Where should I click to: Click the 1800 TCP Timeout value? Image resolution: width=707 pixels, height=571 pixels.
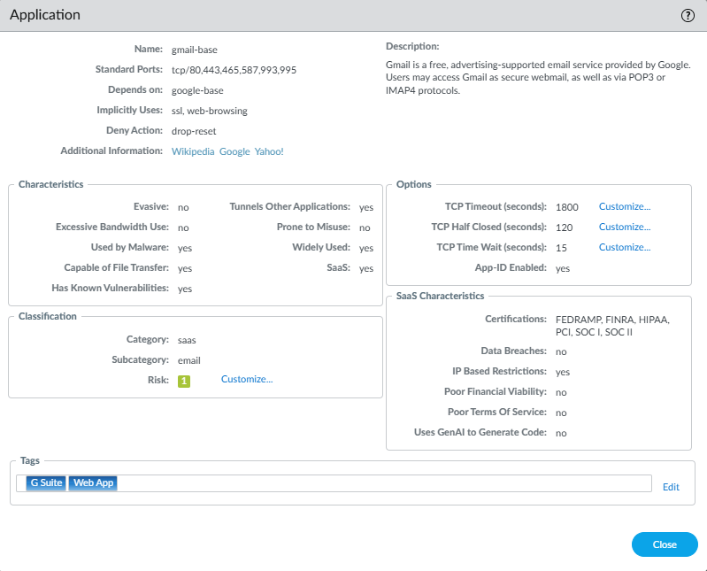point(567,207)
